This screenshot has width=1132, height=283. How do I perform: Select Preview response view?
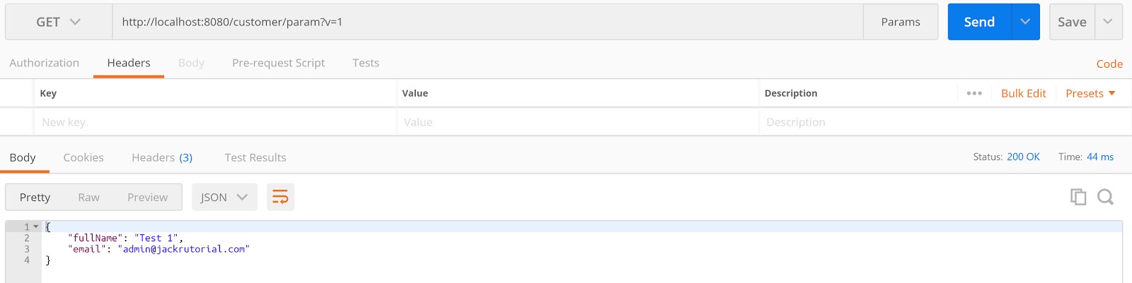[x=147, y=197]
